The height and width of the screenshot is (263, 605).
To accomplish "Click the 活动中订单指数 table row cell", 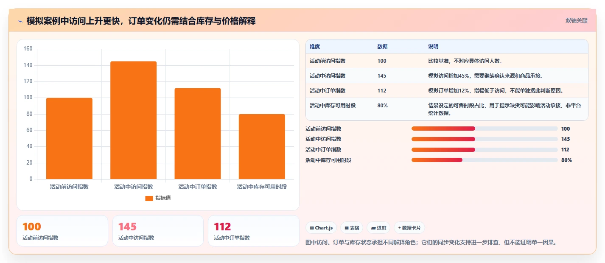I will (328, 91).
